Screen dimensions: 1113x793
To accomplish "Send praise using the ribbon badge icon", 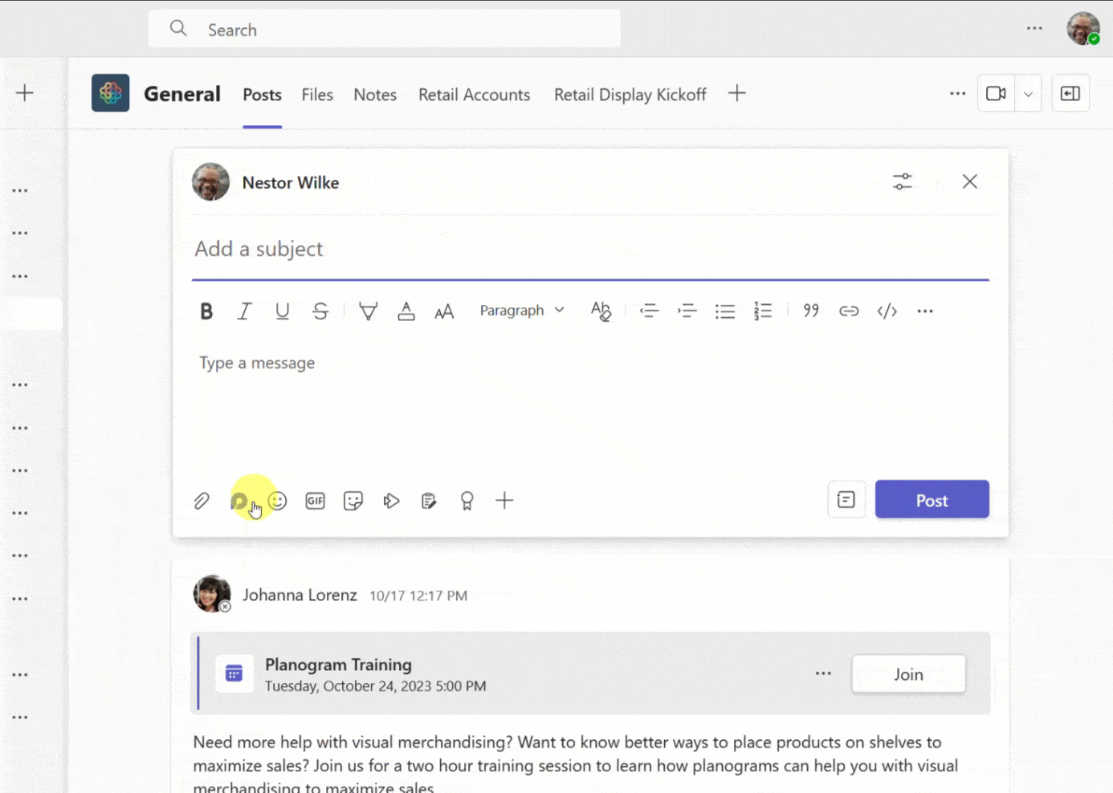I will point(467,500).
